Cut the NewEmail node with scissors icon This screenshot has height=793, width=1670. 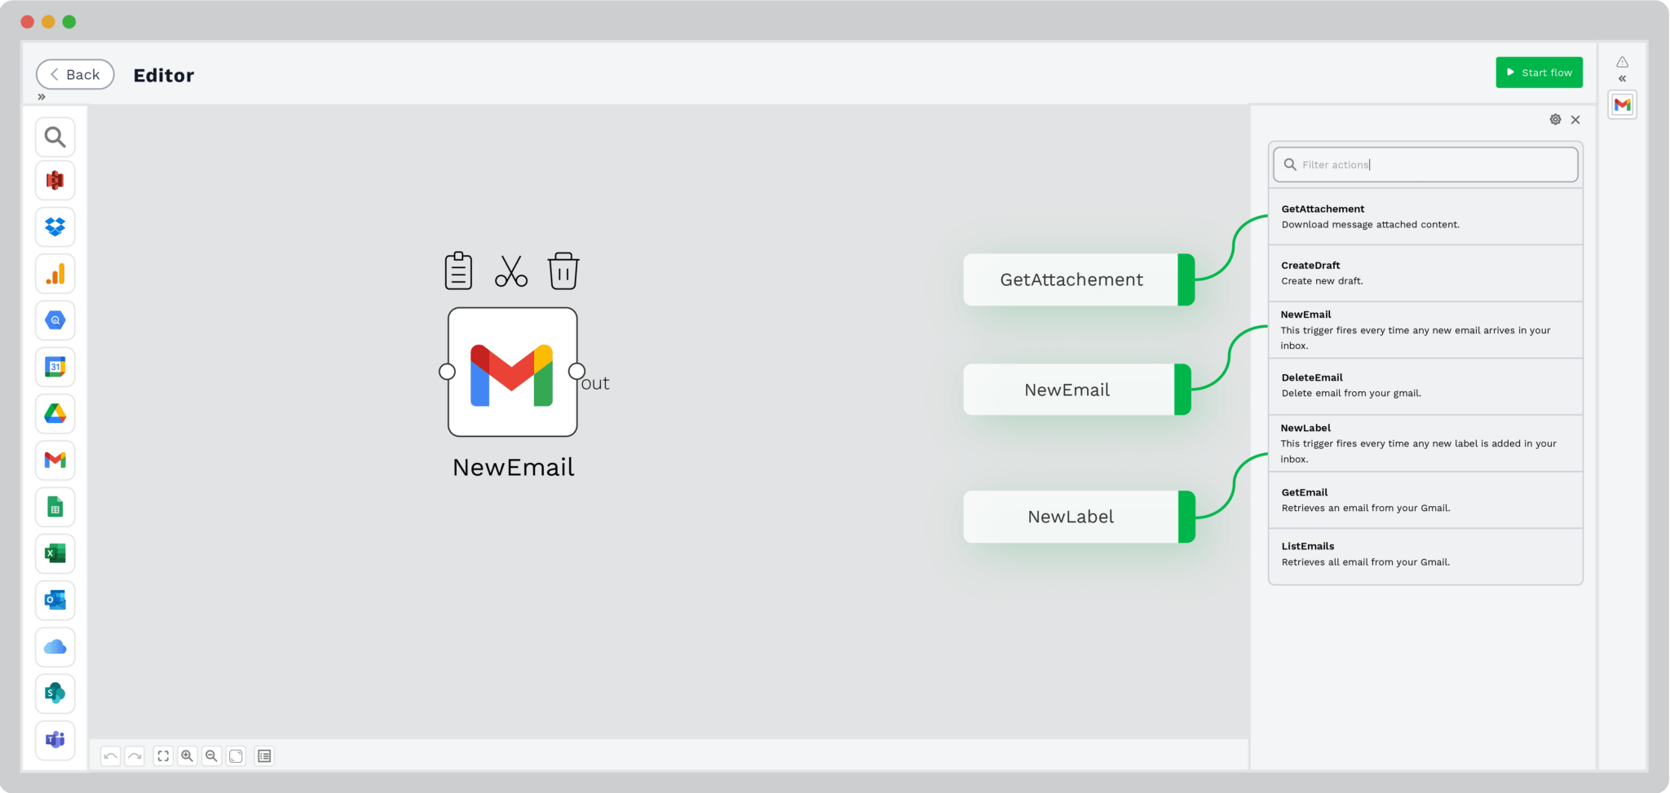click(511, 271)
